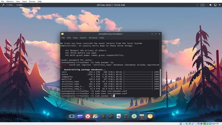
Task: Maximize the terminal window
Action: [156, 34]
